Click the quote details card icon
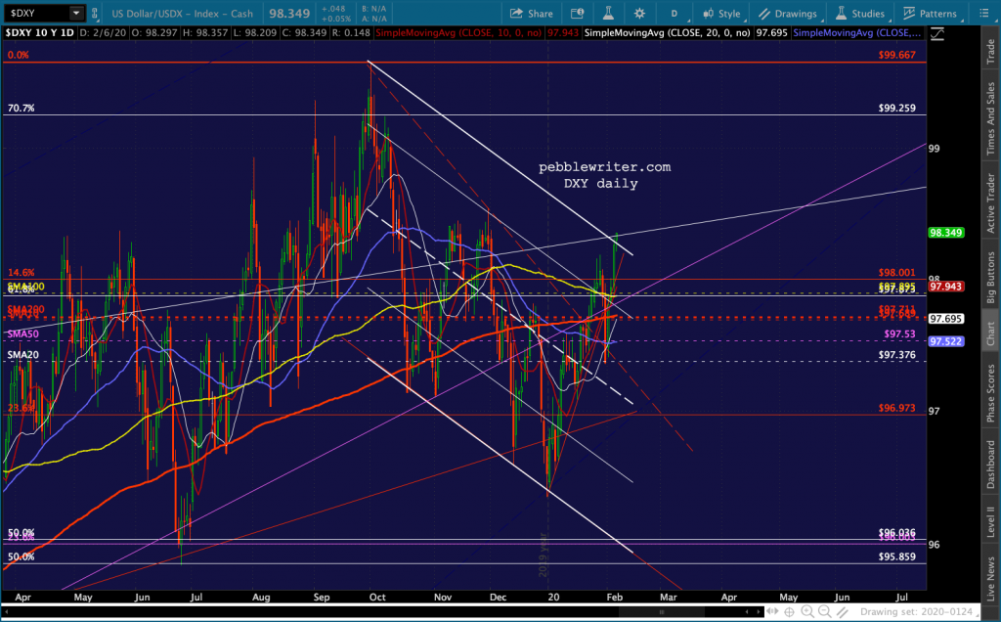 tap(577, 14)
